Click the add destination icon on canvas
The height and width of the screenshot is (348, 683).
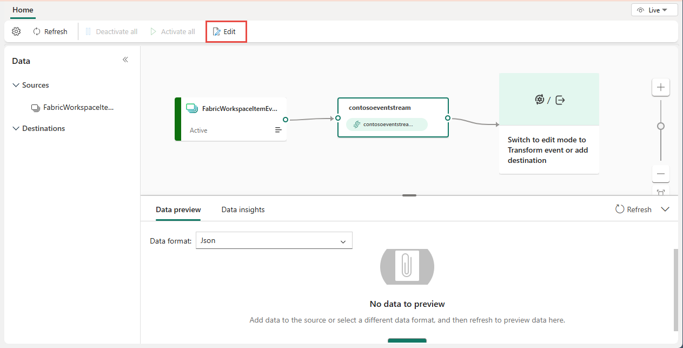560,100
